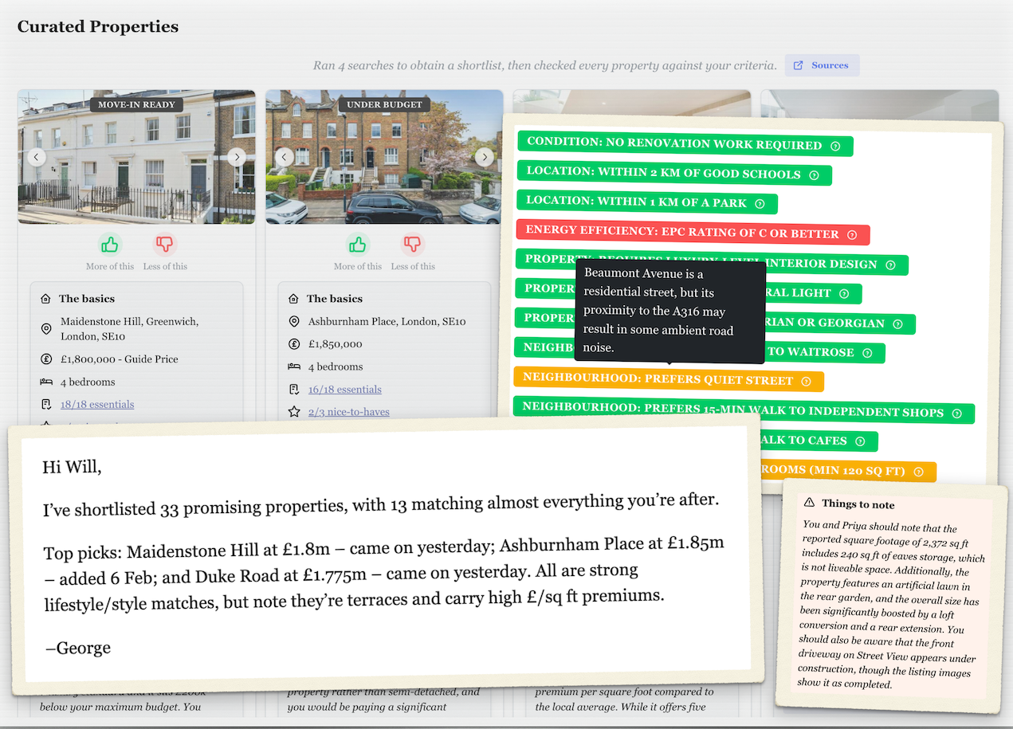The height and width of the screenshot is (729, 1013).
Task: Open help icon on Within 1 km Park tag
Action: 760,204
